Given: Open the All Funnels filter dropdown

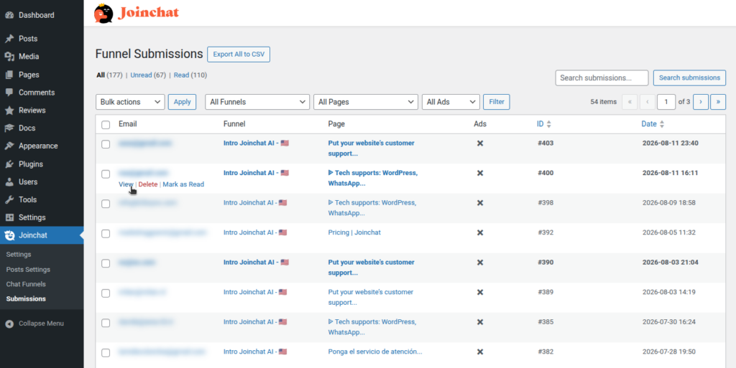Looking at the screenshot, I should 257,102.
